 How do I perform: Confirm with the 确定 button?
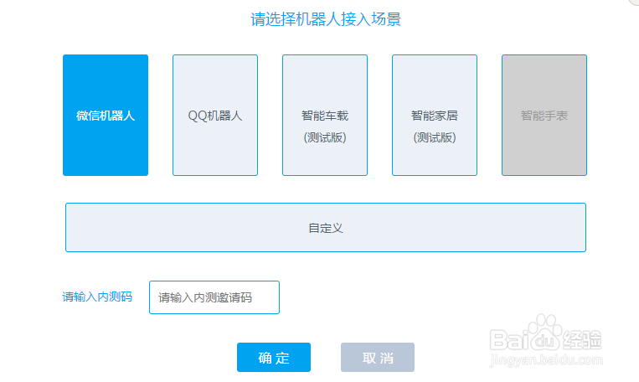tap(274, 357)
